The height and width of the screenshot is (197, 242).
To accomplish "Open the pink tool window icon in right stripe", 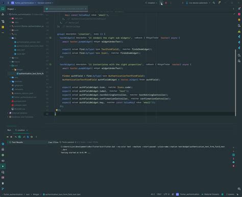I will pos(239,14).
